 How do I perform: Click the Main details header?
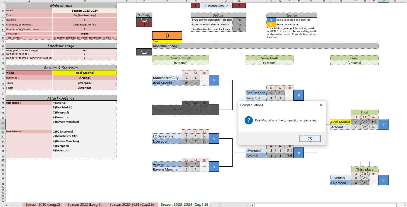click(x=61, y=6)
